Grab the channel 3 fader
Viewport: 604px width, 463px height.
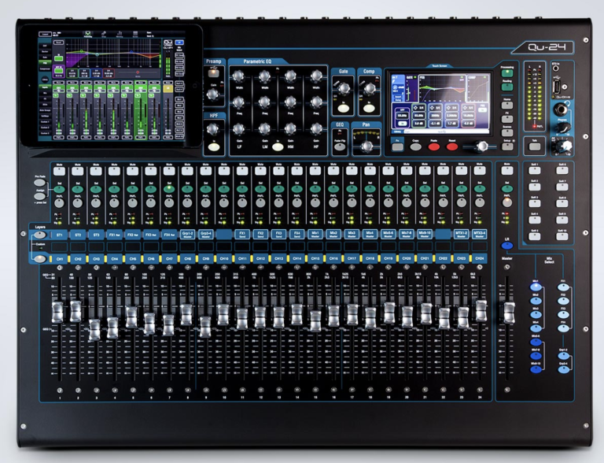[94, 329]
